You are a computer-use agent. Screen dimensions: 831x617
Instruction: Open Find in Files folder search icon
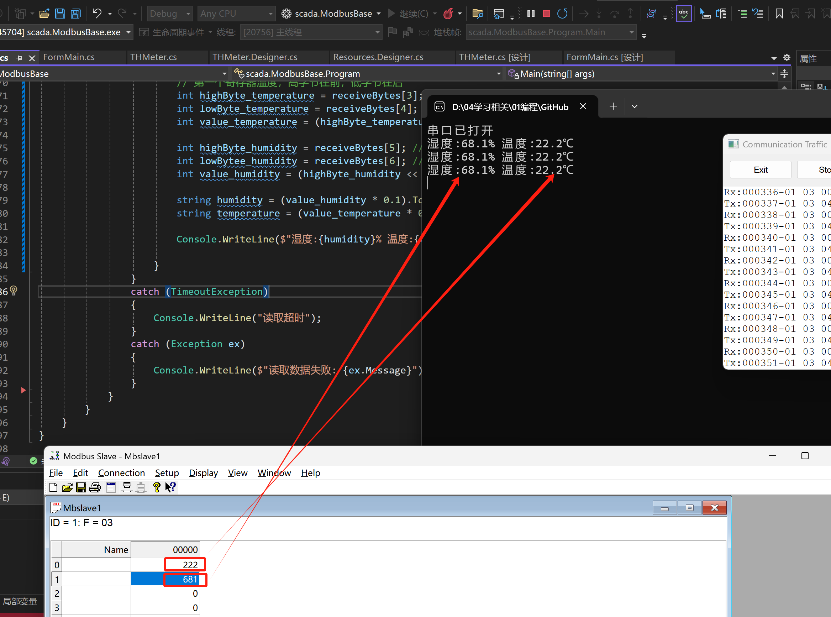point(478,14)
